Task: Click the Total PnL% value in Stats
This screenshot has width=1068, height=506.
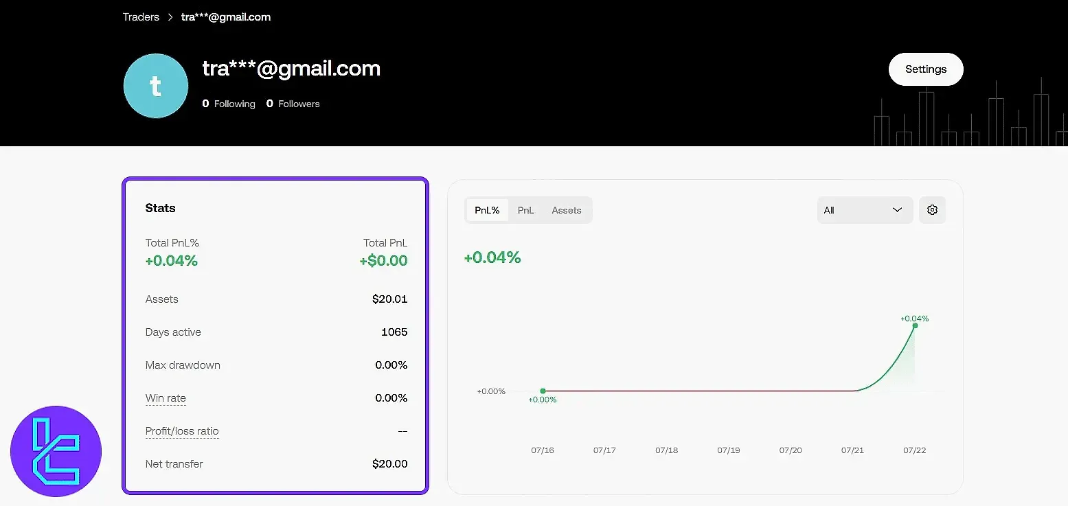Action: pos(171,261)
